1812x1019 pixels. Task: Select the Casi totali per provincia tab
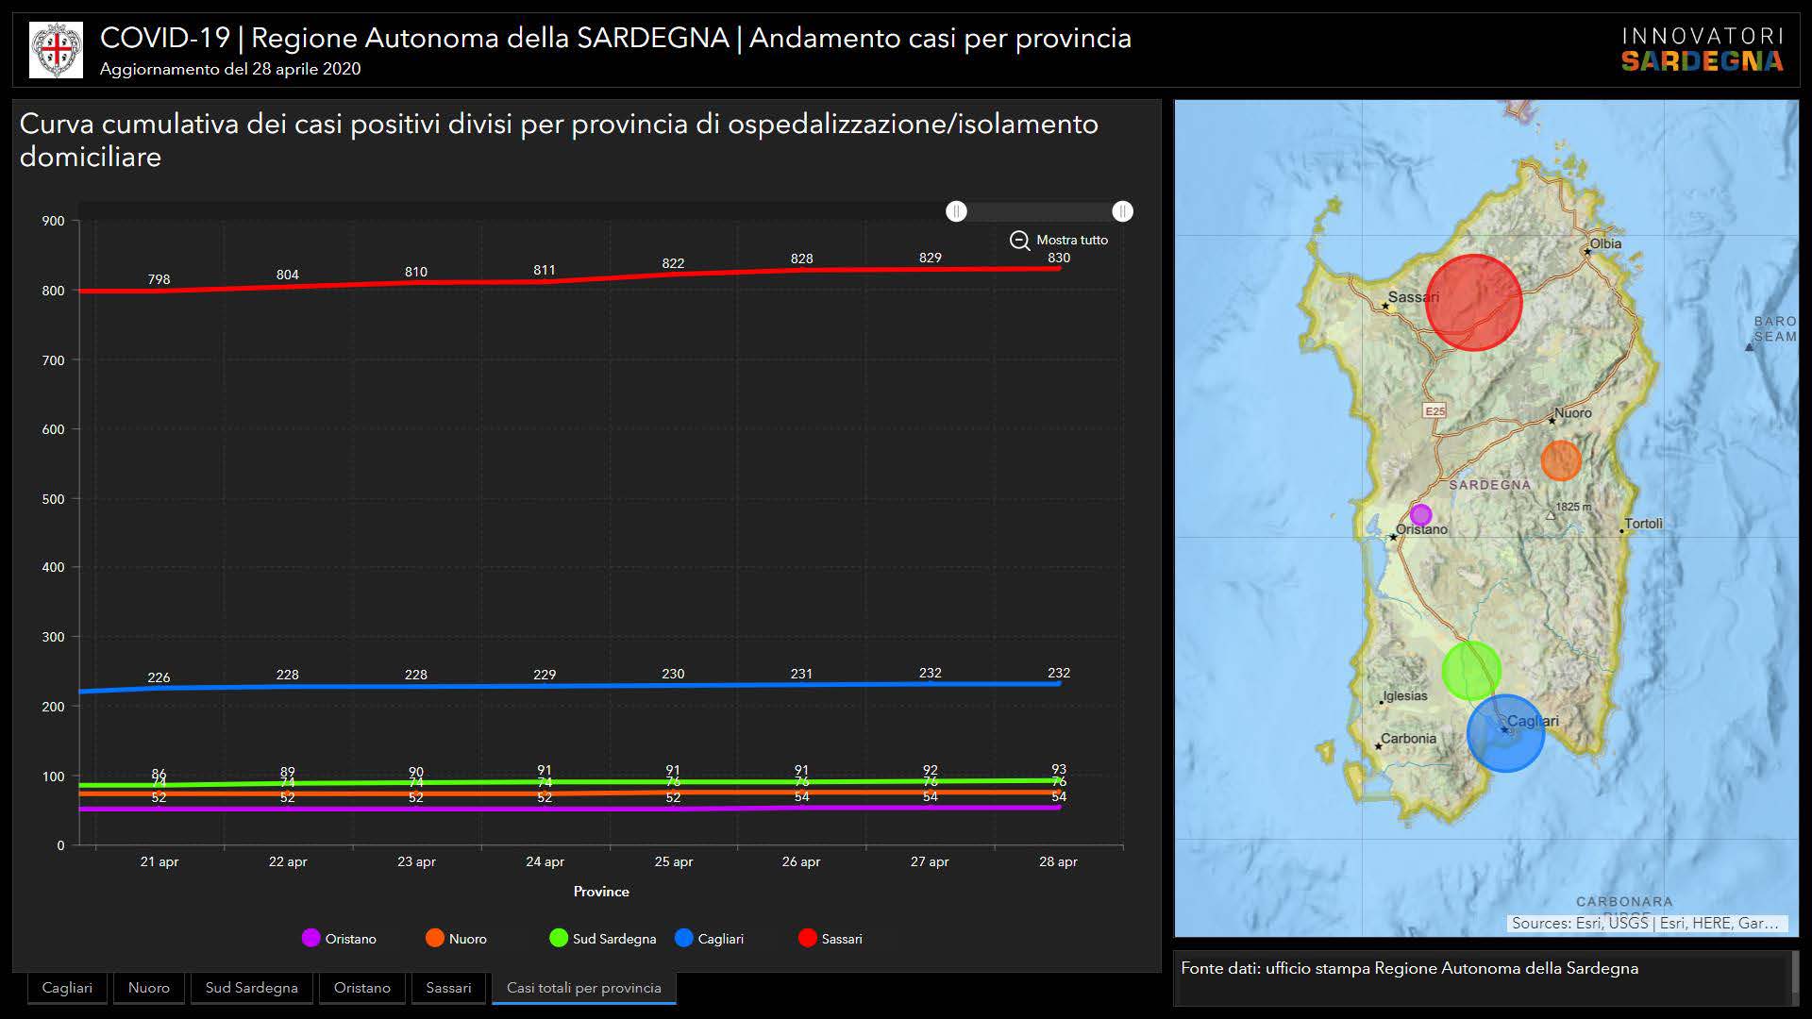[583, 988]
